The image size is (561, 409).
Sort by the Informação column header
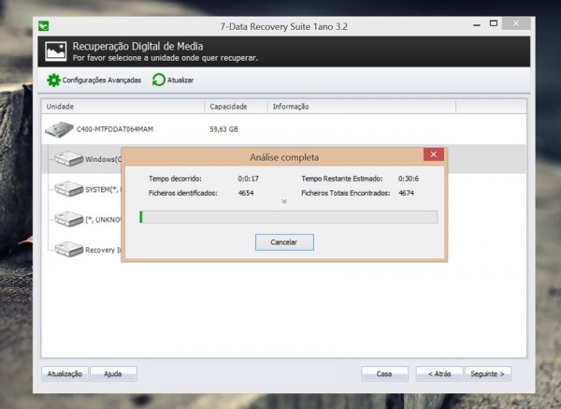[x=362, y=107]
